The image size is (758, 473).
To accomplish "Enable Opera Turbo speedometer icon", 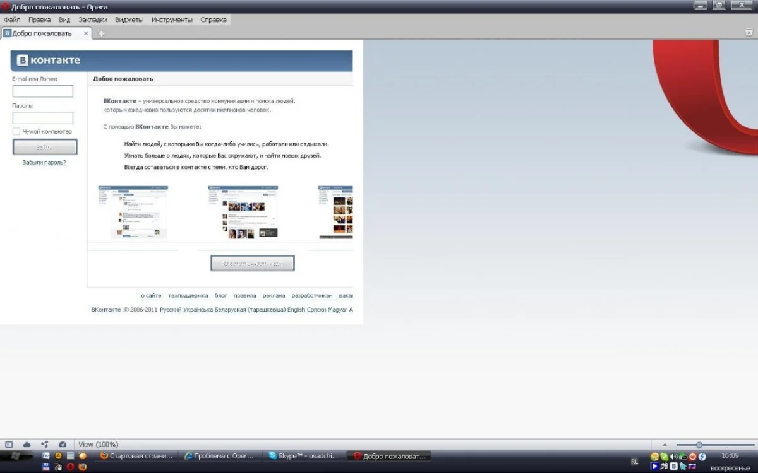I will tap(63, 445).
